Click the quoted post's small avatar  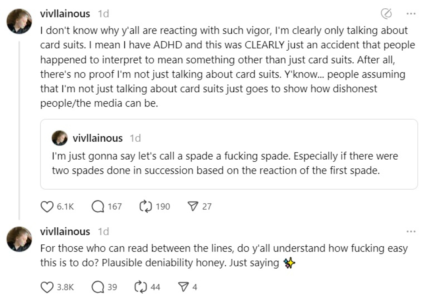(x=60, y=138)
